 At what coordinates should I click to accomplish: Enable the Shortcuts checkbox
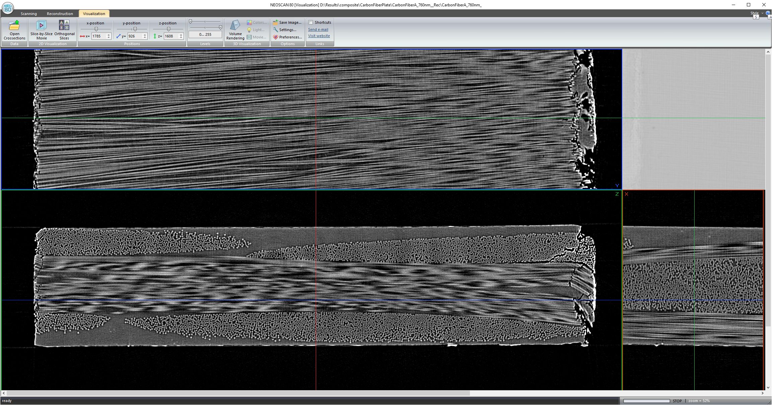[x=311, y=22]
